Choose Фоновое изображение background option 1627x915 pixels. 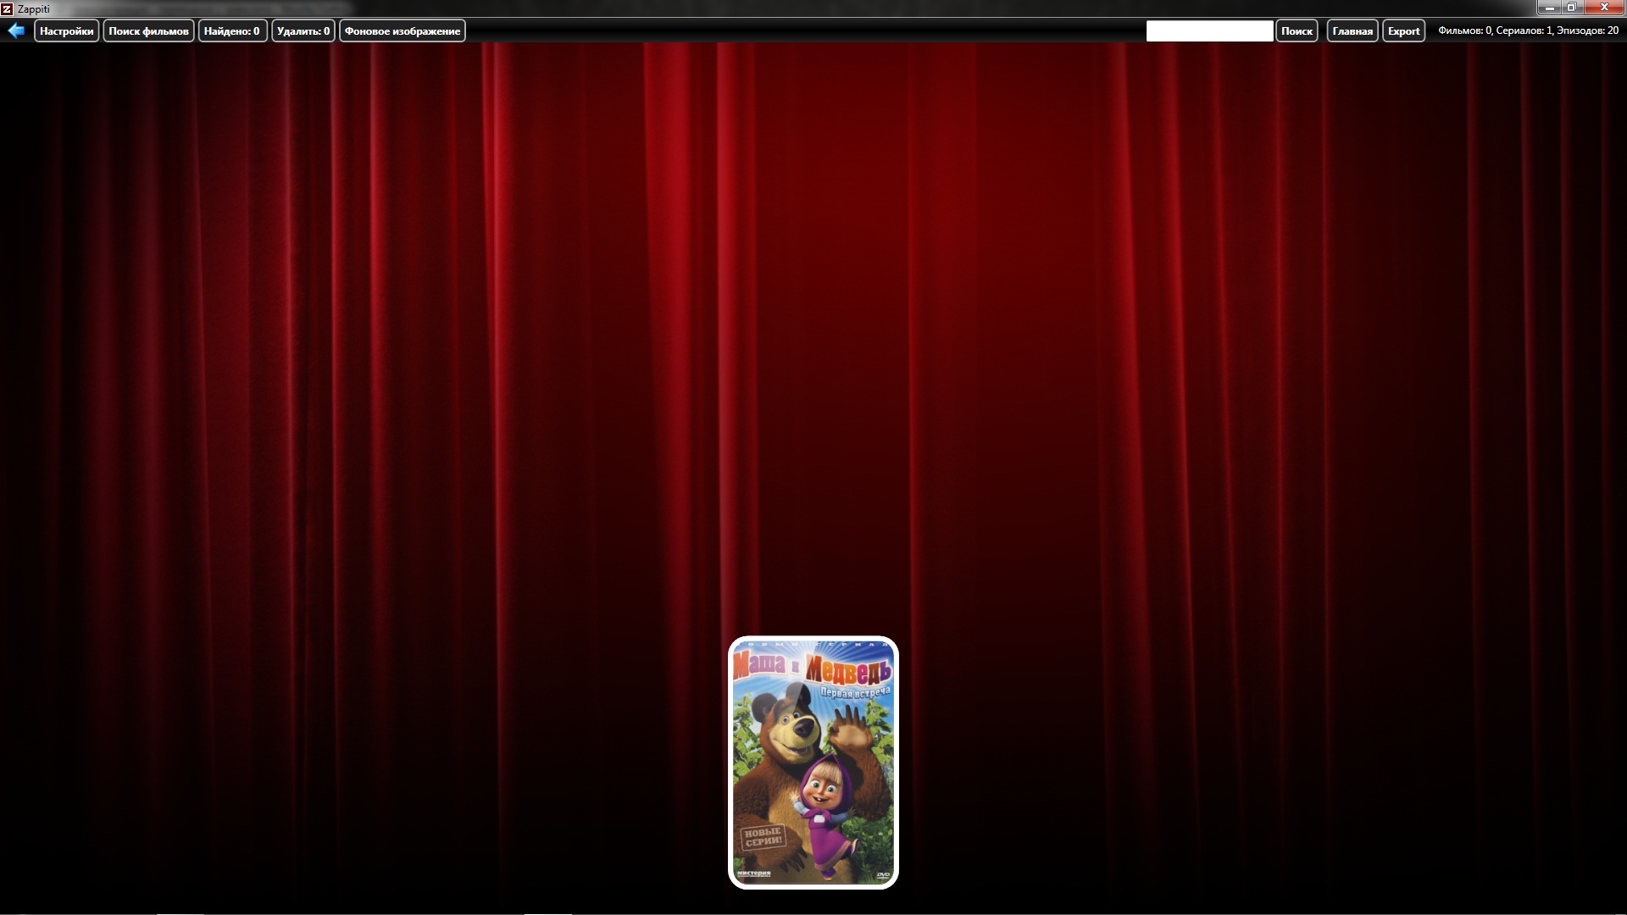coord(403,31)
